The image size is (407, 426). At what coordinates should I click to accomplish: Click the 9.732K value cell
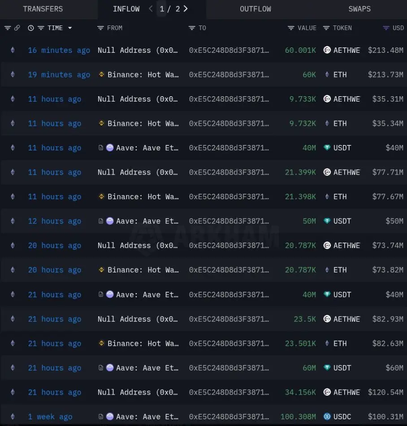point(303,124)
